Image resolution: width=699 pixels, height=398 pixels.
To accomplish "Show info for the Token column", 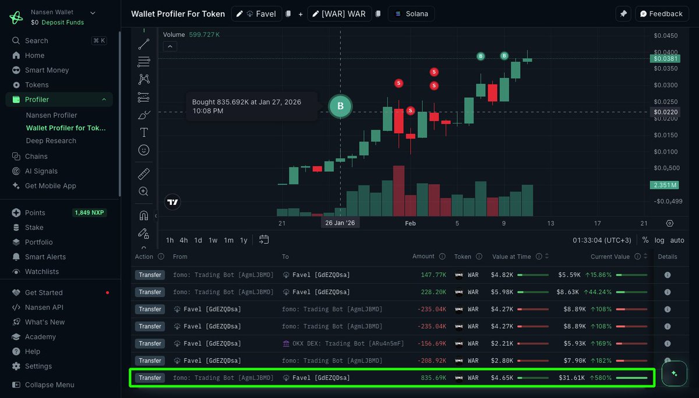I will coord(479,257).
